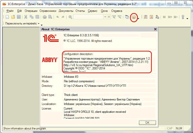This screenshot has width=193, height=133.
Task: Click the Copy toolbar icon
Action: click(31, 17)
